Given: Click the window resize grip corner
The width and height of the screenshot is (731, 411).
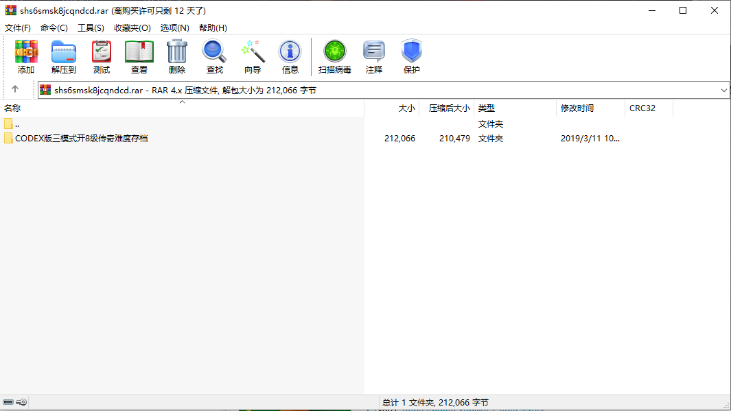Looking at the screenshot, I should (726, 406).
